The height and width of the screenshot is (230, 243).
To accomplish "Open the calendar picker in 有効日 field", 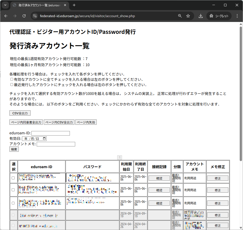I will (45, 139).
